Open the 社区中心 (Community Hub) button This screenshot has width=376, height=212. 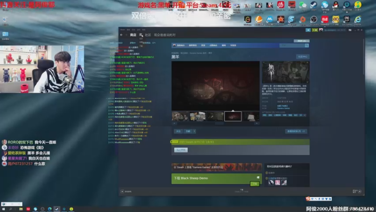coord(303,57)
